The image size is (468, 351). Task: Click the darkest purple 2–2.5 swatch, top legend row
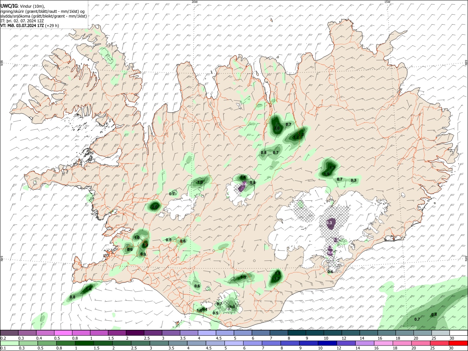point(136,333)
